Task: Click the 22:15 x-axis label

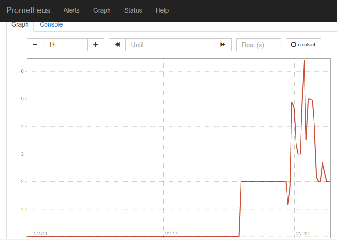Action: click(172, 234)
